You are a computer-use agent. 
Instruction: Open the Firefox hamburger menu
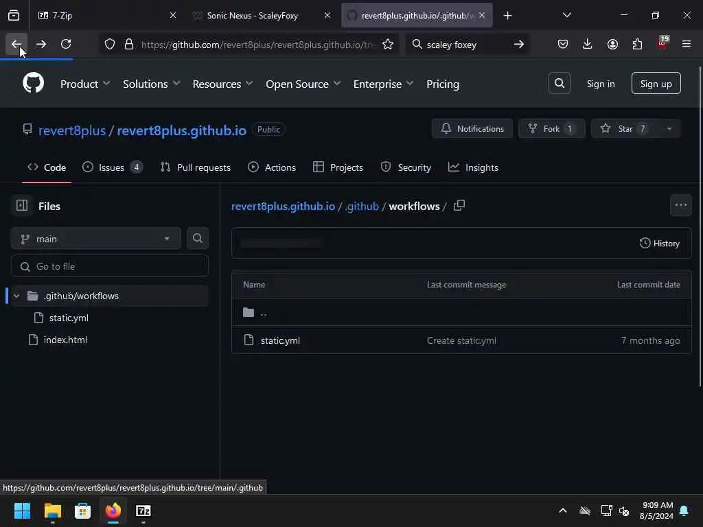tap(687, 44)
